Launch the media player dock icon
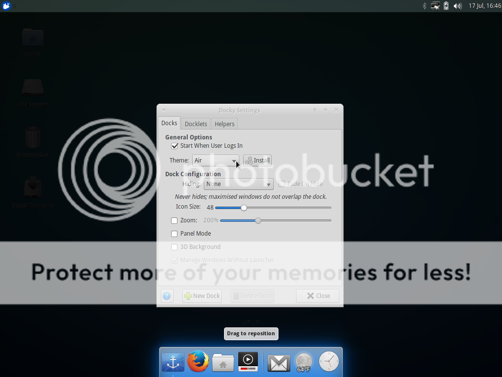Screen dimensions: 502x377 tap(248, 362)
